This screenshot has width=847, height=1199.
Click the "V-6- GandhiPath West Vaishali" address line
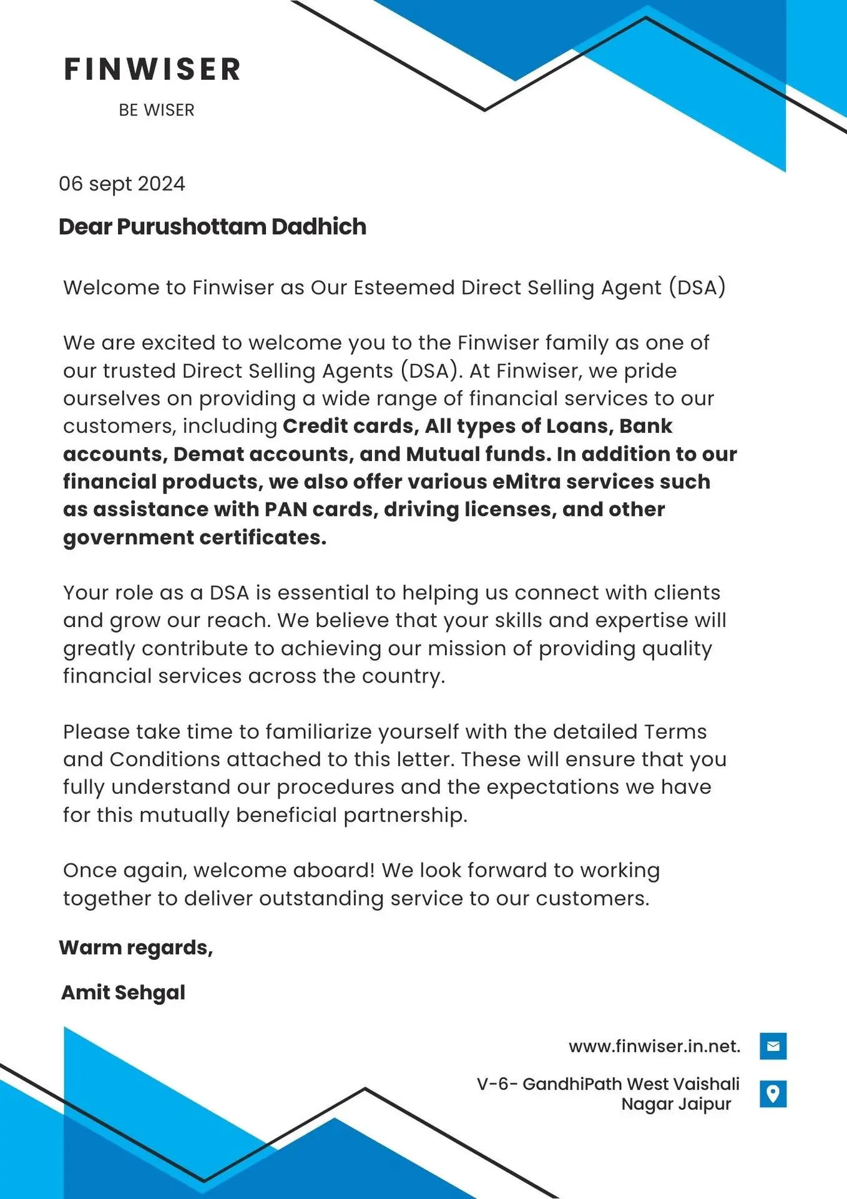[608, 1083]
